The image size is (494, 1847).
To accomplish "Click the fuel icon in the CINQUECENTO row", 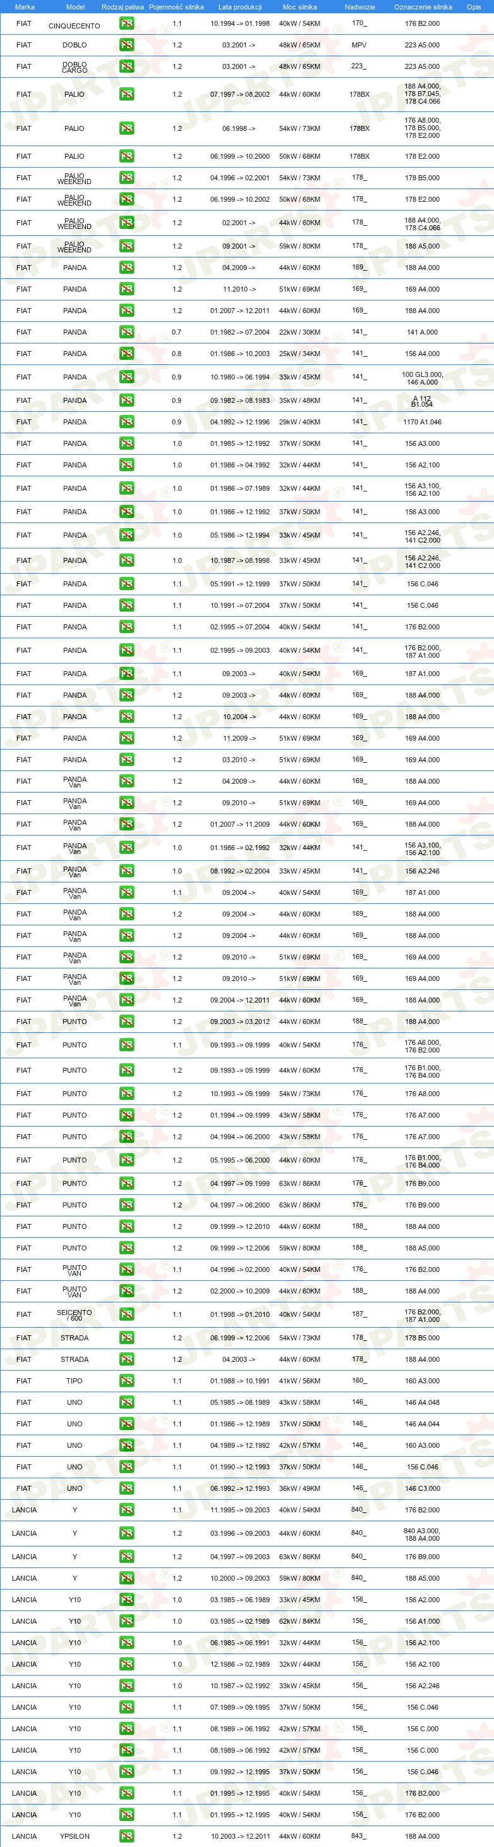I will [127, 23].
